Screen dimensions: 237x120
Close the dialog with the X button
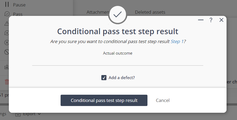click(x=221, y=20)
